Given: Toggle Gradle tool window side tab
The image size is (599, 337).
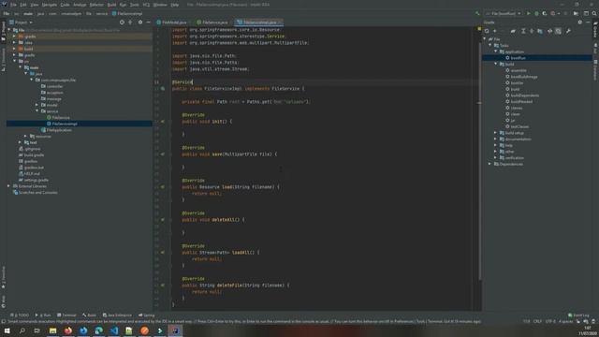Looking at the screenshot, I should [595, 31].
